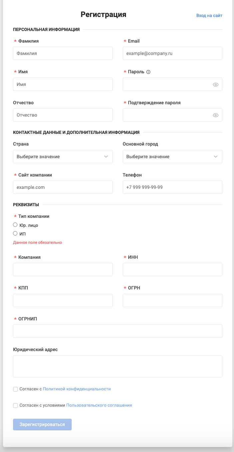234x452 pixels.
Task: Click the ИНН input field
Action: click(x=172, y=269)
